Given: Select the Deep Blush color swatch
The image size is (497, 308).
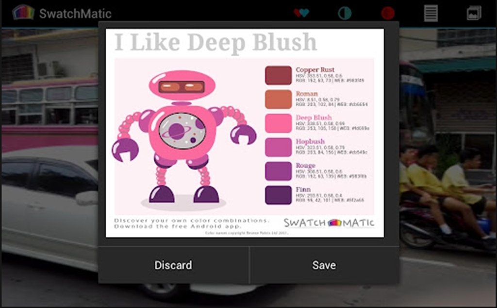Looking at the screenshot, I should tap(278, 123).
